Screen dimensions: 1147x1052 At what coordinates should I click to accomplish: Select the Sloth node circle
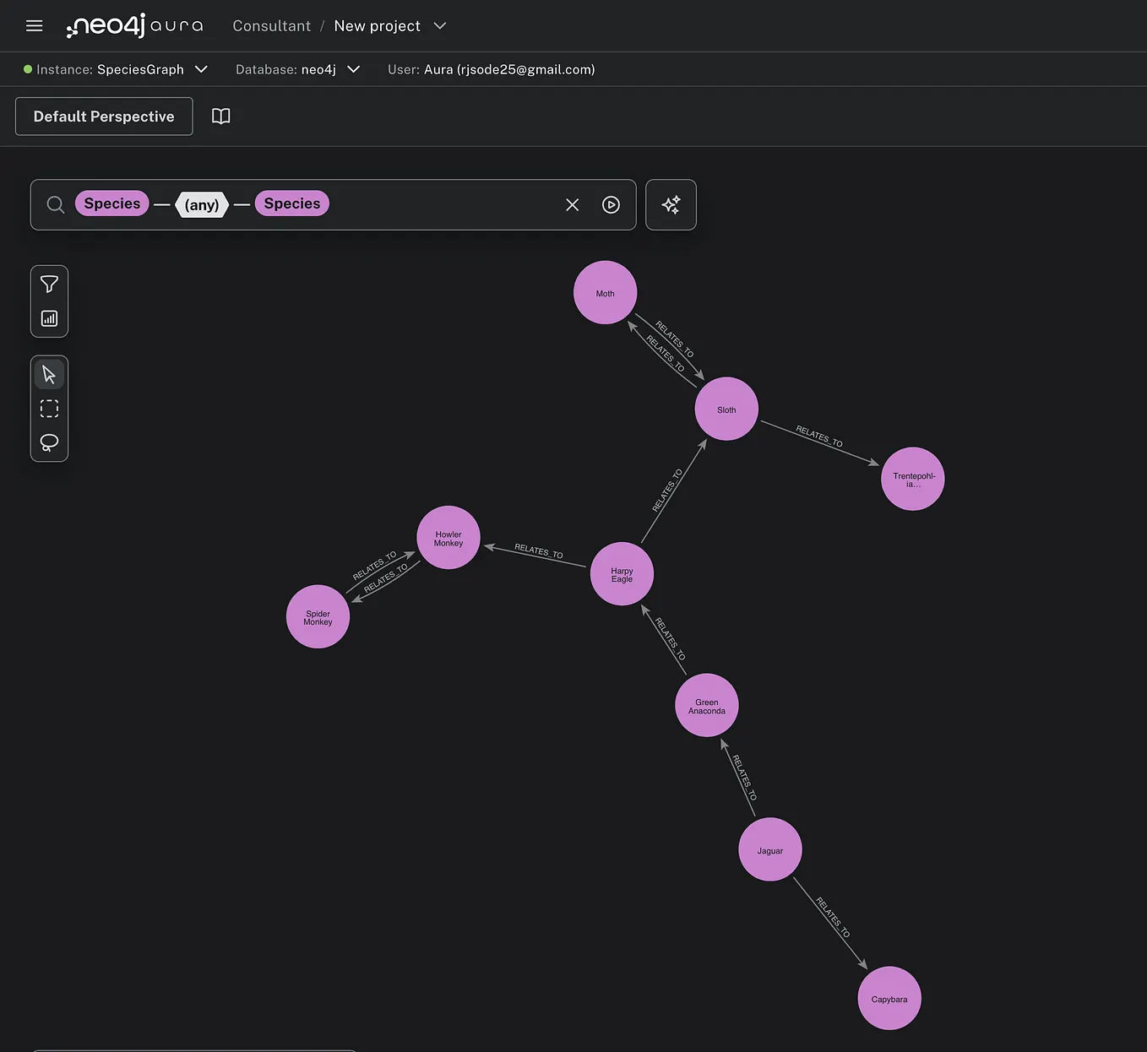[x=726, y=409]
